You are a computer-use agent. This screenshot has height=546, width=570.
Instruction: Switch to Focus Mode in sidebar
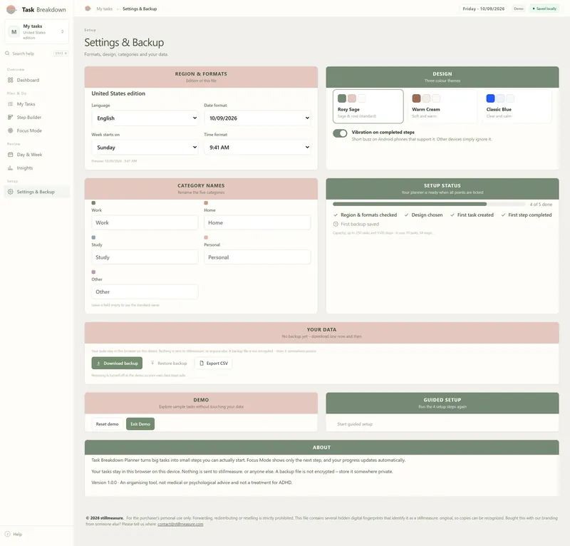pyautogui.click(x=36, y=130)
